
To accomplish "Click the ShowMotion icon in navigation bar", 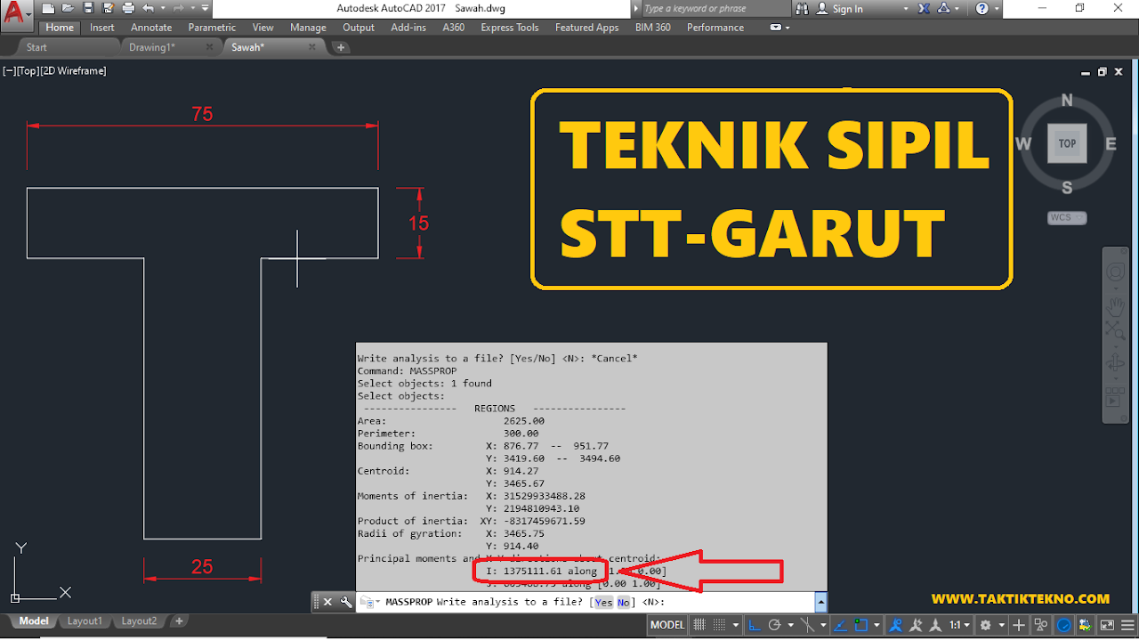I will pyautogui.click(x=1115, y=396).
